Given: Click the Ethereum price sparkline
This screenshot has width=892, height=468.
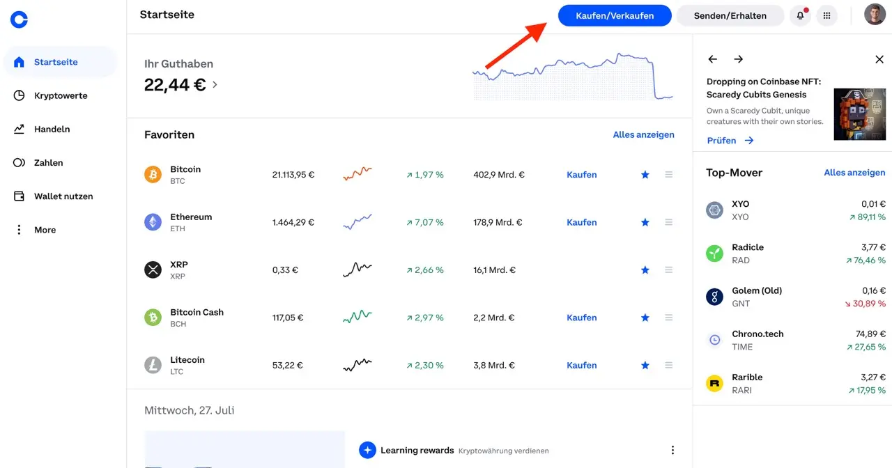Looking at the screenshot, I should pyautogui.click(x=357, y=222).
